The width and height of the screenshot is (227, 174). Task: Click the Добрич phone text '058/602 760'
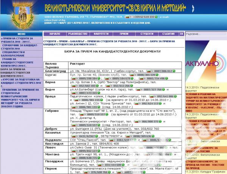(150, 129)
